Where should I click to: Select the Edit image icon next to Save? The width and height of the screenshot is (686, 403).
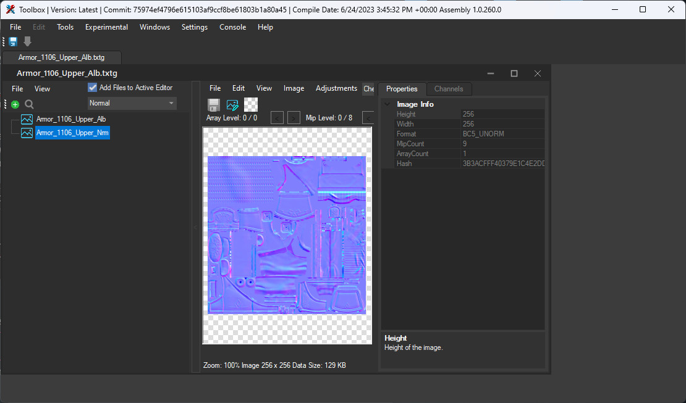[x=232, y=105]
